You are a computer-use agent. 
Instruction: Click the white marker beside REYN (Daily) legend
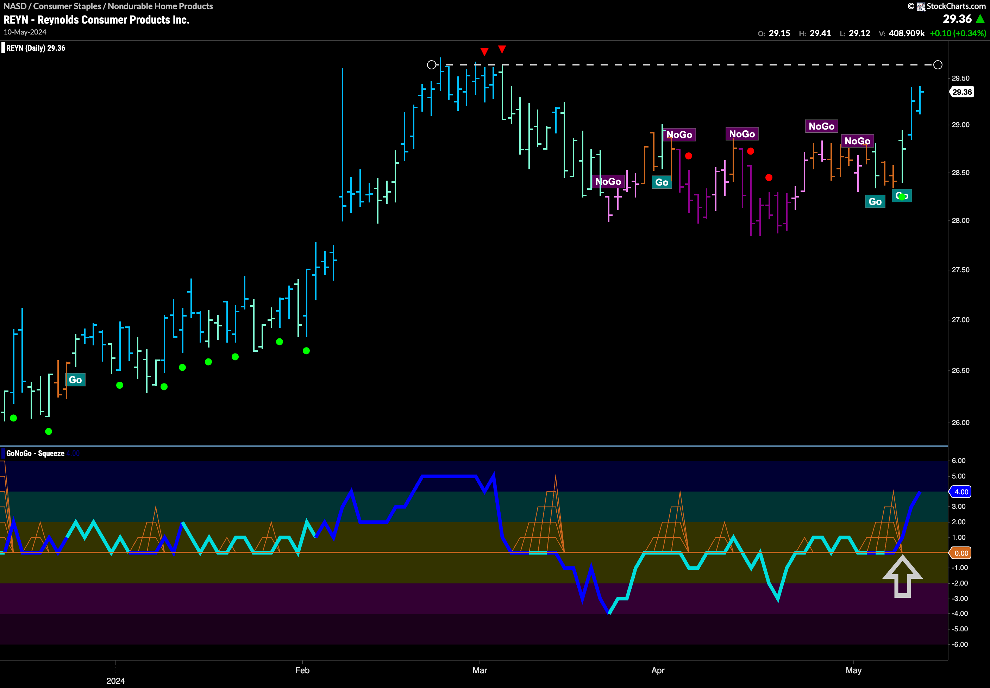(3, 48)
